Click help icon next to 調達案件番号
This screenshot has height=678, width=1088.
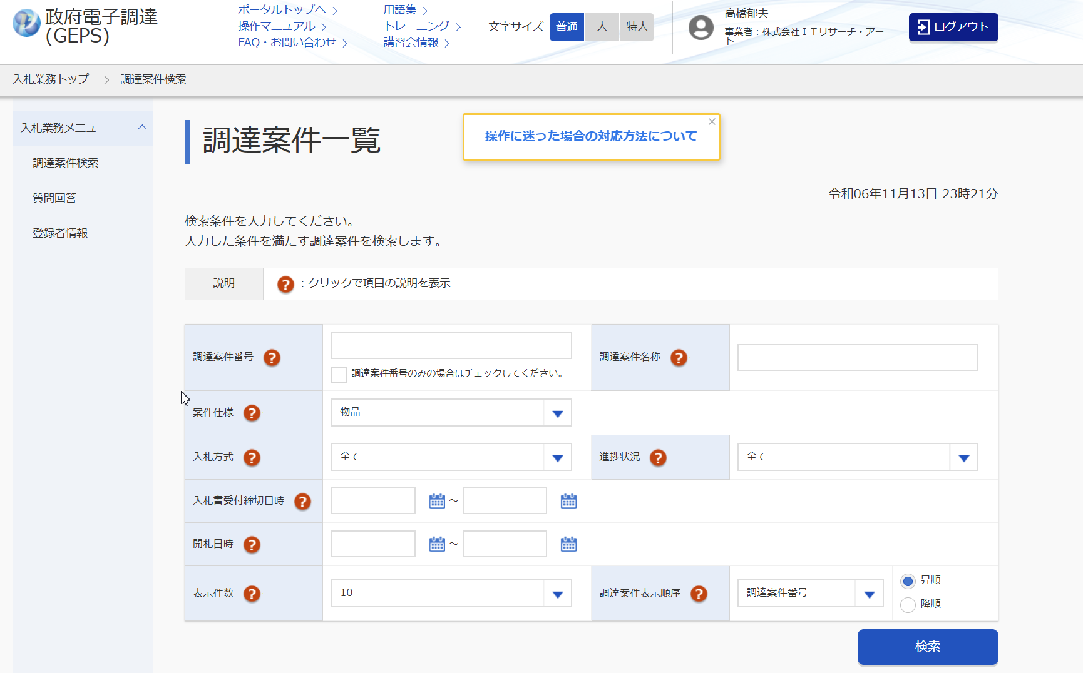[x=272, y=358]
